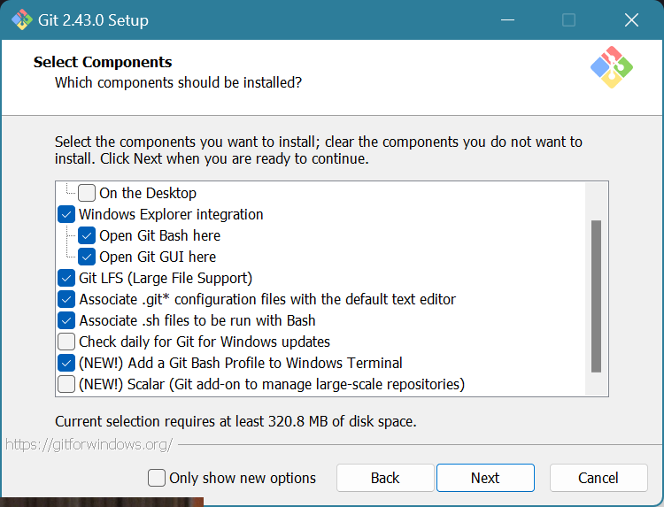Cancel the Git installation
The height and width of the screenshot is (507, 664).
click(598, 478)
